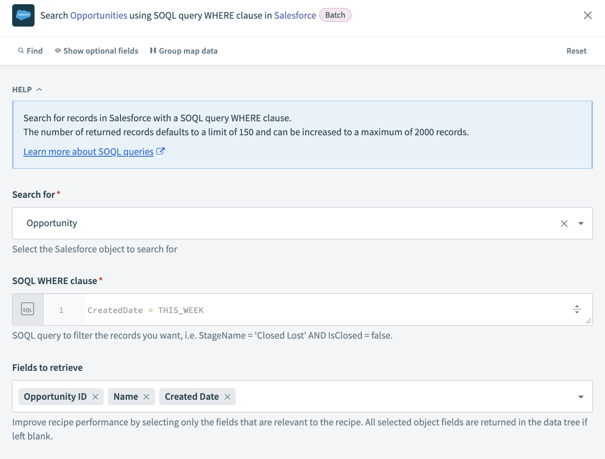
Task: Open the Search for object dropdown
Action: pos(581,223)
